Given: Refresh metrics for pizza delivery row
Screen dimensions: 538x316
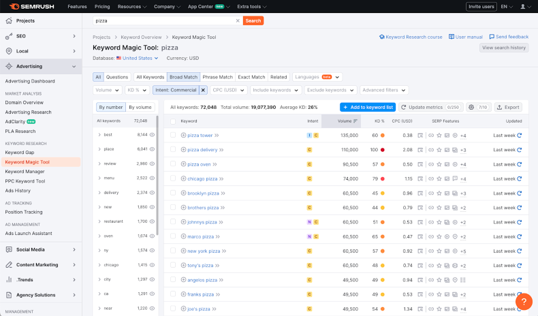Looking at the screenshot, I should tap(520, 150).
